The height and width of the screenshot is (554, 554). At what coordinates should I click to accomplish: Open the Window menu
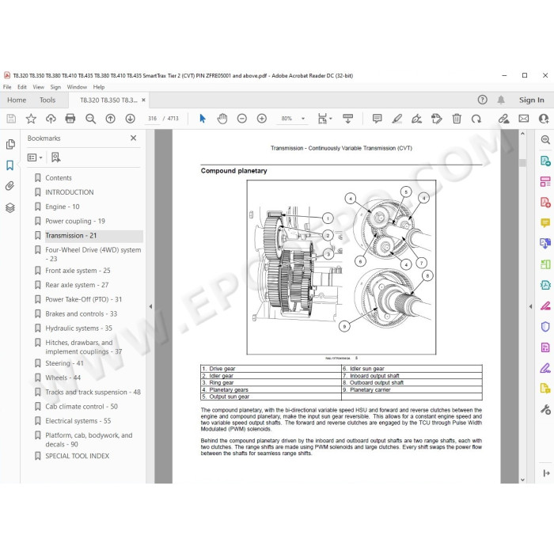pyautogui.click(x=77, y=87)
